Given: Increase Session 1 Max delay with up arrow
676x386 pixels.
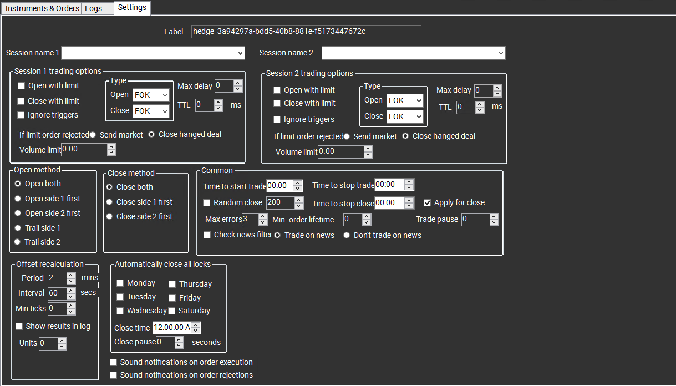Looking at the screenshot, I should coord(238,83).
